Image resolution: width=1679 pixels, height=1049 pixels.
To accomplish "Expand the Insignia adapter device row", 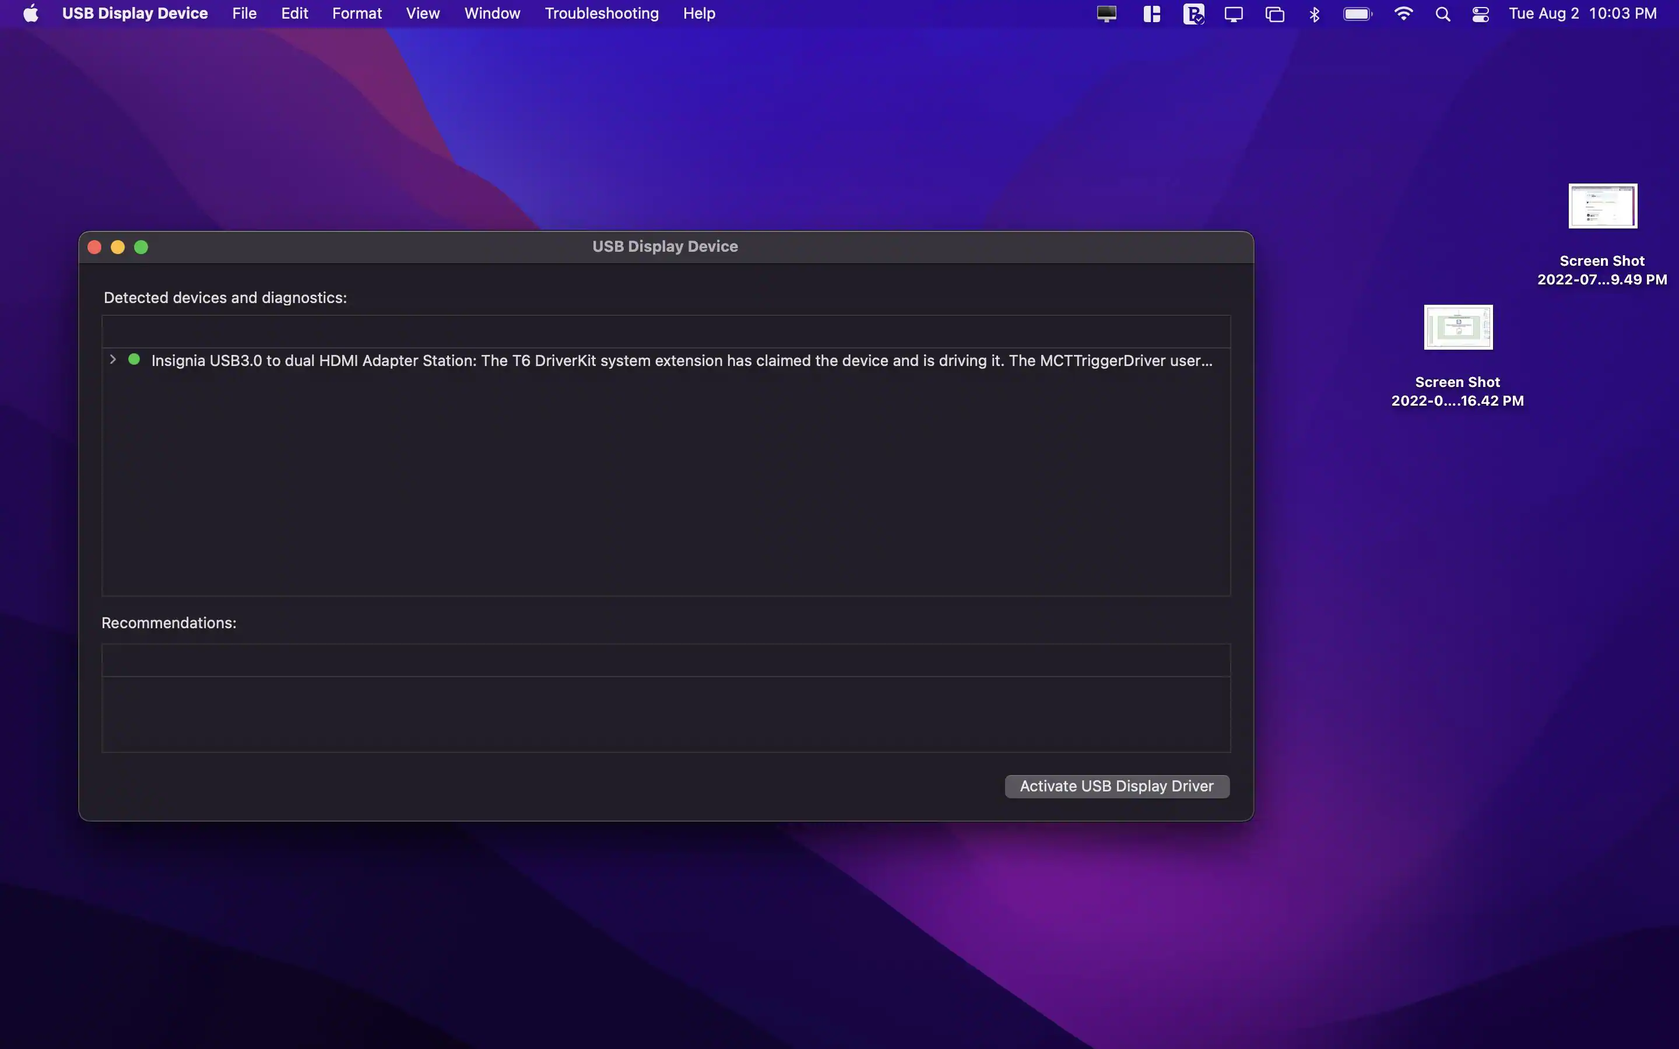I will (x=113, y=360).
